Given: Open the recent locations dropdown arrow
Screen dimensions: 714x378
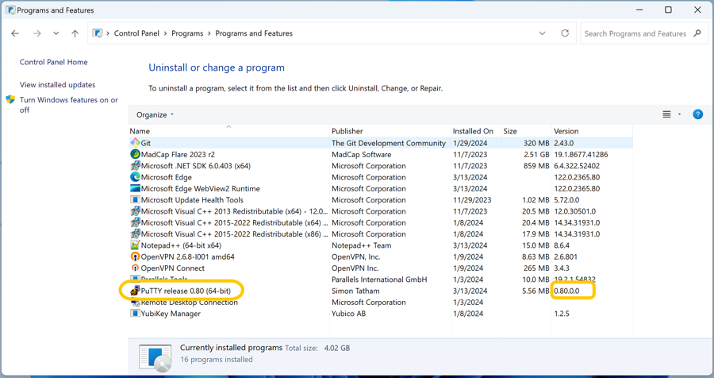Looking at the screenshot, I should click(x=56, y=33).
